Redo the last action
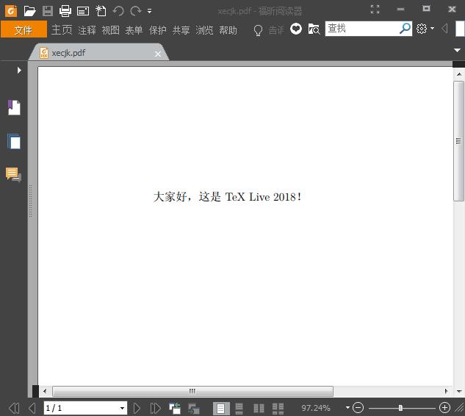The image size is (465, 416). click(136, 11)
